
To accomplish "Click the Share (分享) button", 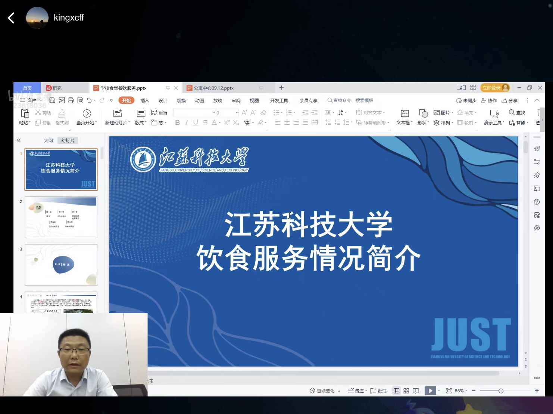I will (509, 100).
